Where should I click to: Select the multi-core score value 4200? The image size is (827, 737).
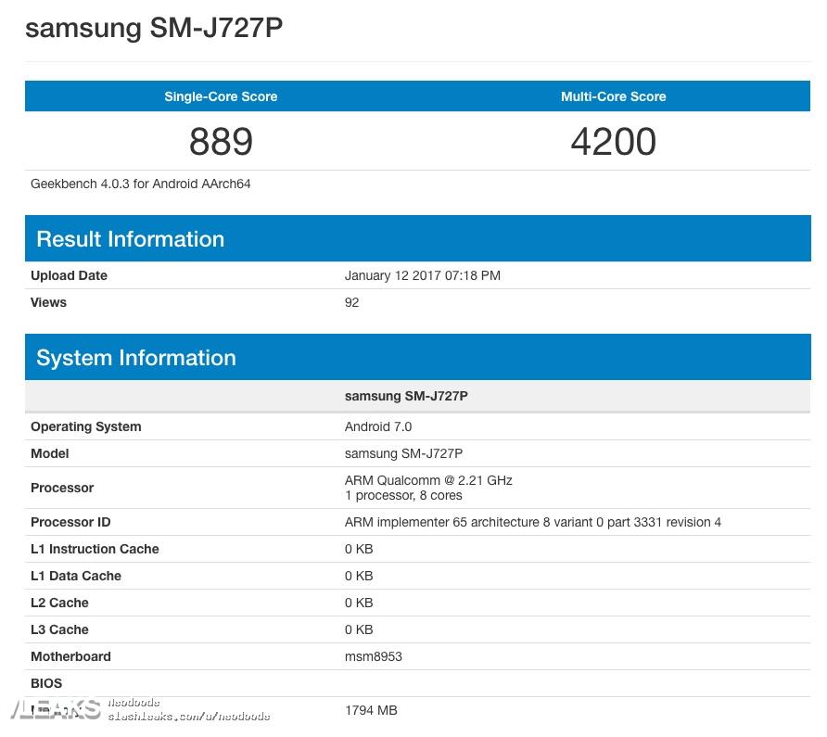coord(614,142)
